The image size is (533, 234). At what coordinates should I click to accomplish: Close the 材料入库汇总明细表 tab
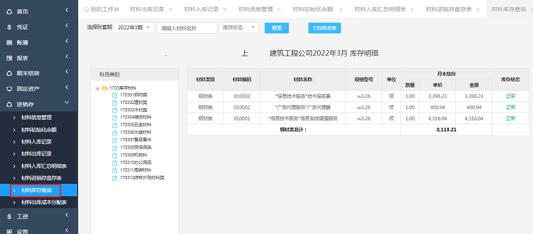[x=412, y=10]
